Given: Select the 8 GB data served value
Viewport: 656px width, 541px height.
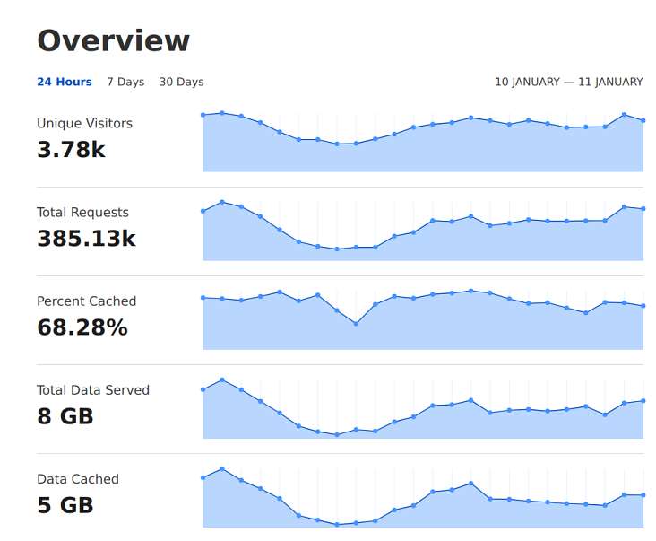Looking at the screenshot, I should pos(65,416).
